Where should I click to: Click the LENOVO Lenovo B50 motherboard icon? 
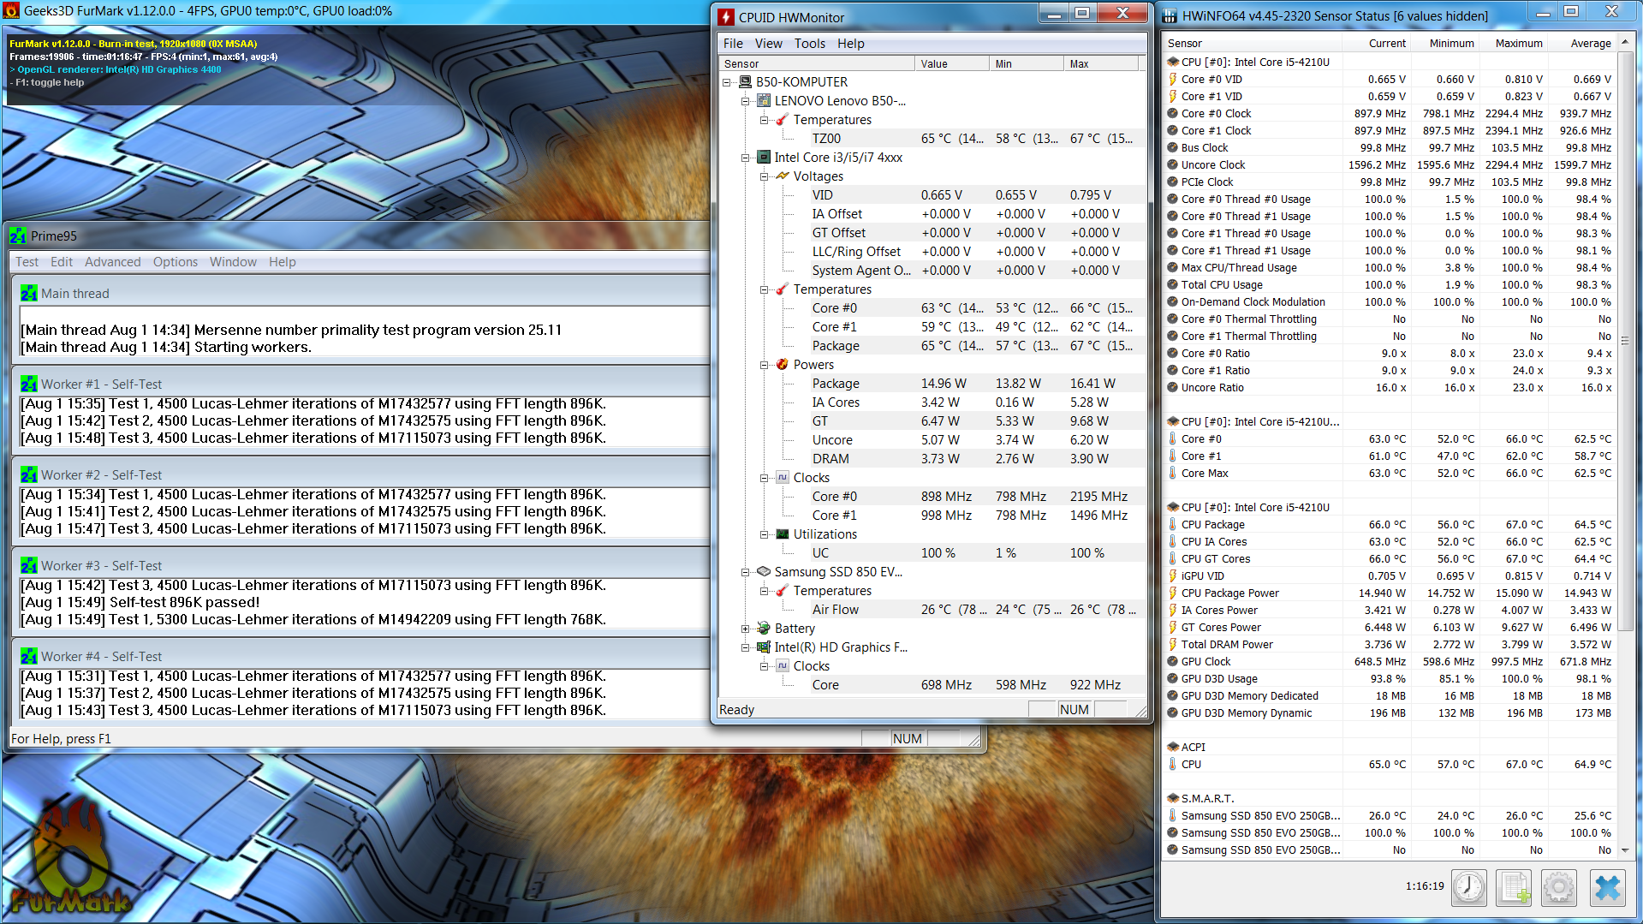click(x=764, y=101)
